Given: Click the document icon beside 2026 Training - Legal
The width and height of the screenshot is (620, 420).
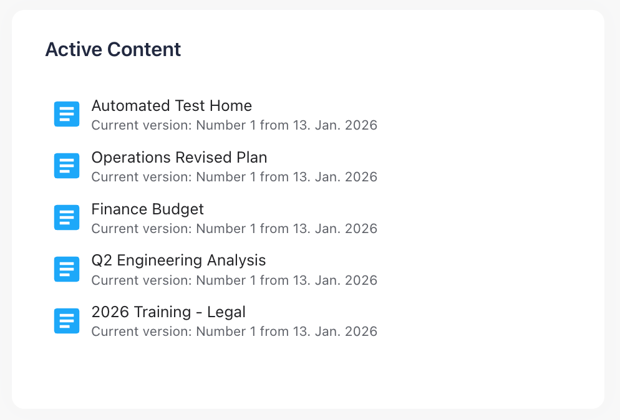Looking at the screenshot, I should (x=67, y=321).
